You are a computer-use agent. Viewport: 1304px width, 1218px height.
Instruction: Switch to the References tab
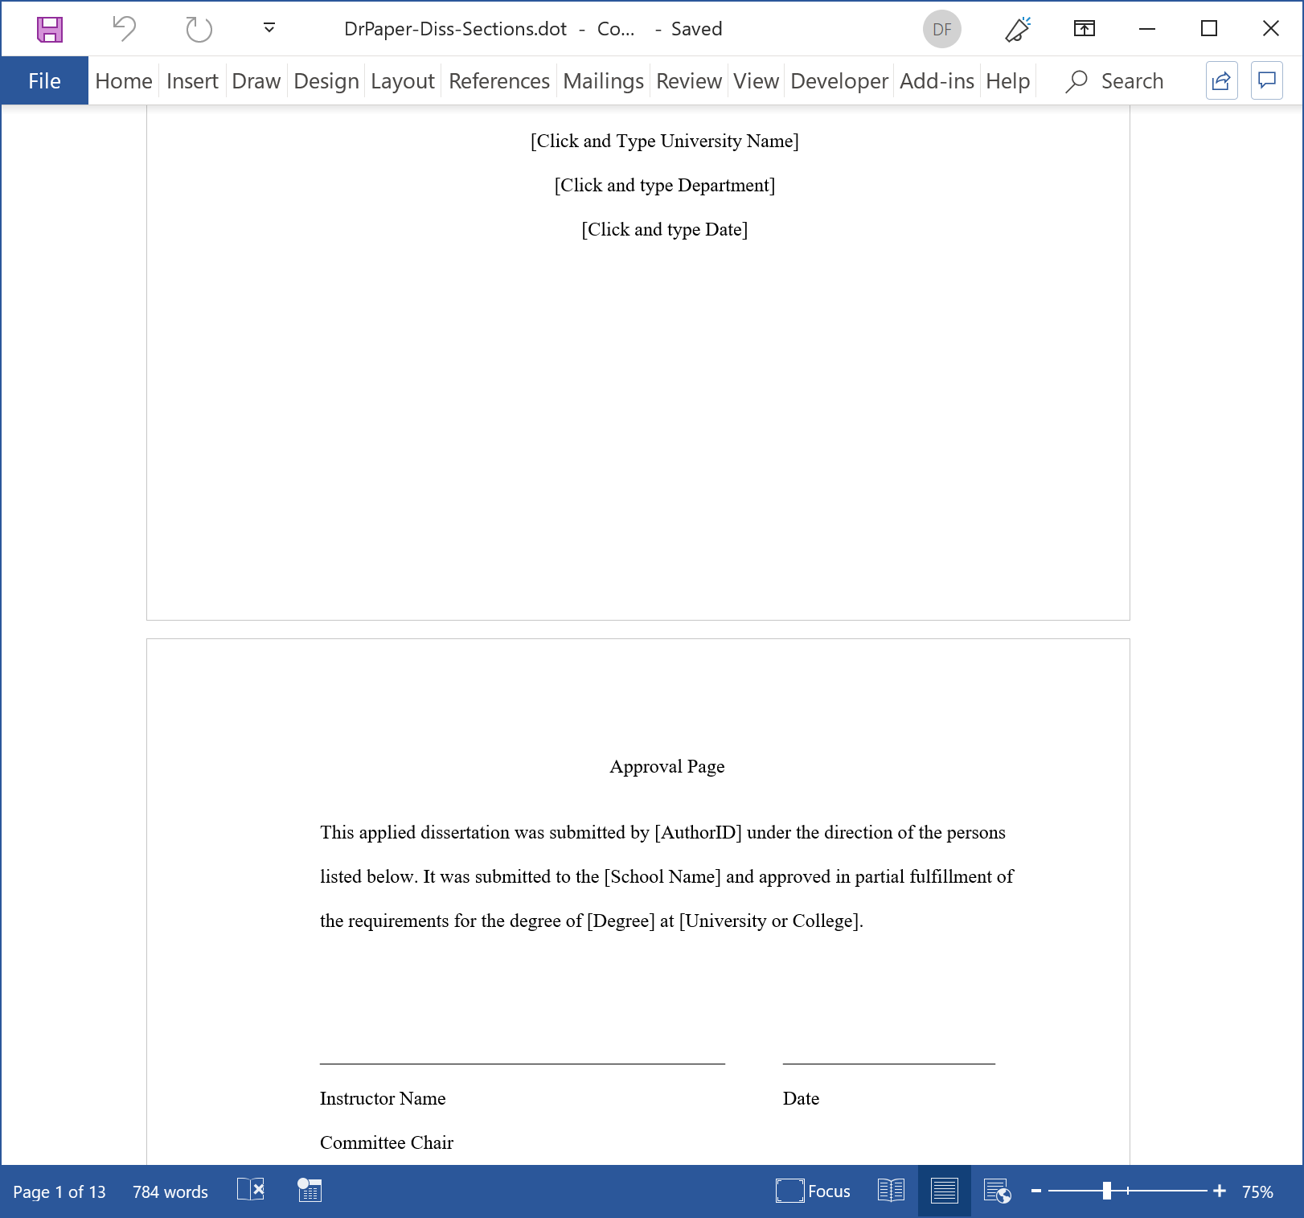(x=498, y=81)
